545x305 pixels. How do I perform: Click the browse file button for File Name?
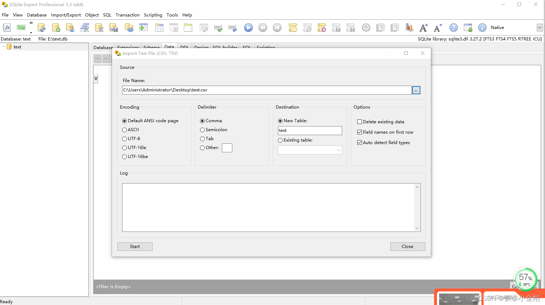pos(416,90)
